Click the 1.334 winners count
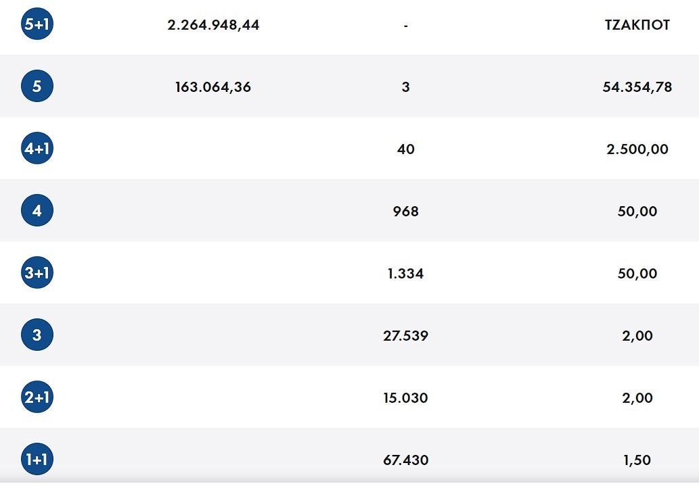The height and width of the screenshot is (486, 699). coord(405,273)
